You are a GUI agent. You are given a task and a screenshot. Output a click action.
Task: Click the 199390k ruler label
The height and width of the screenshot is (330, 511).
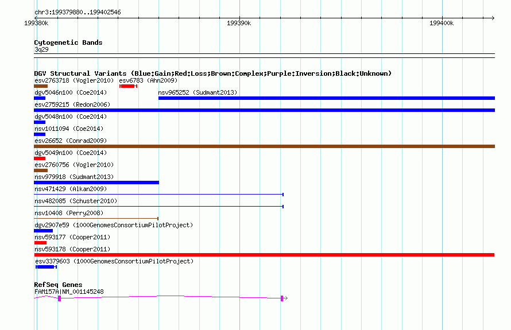(239, 23)
